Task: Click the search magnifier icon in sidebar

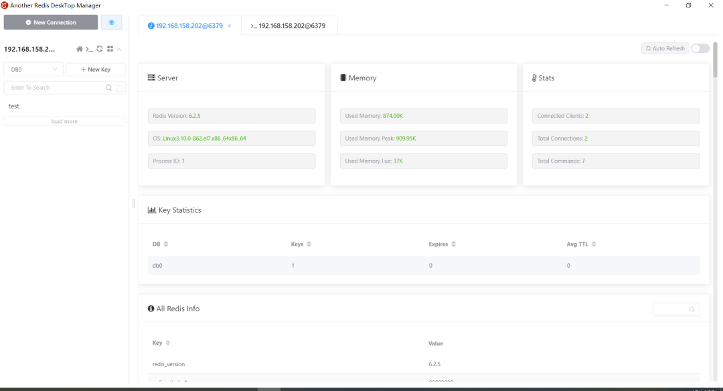Action: [x=109, y=88]
